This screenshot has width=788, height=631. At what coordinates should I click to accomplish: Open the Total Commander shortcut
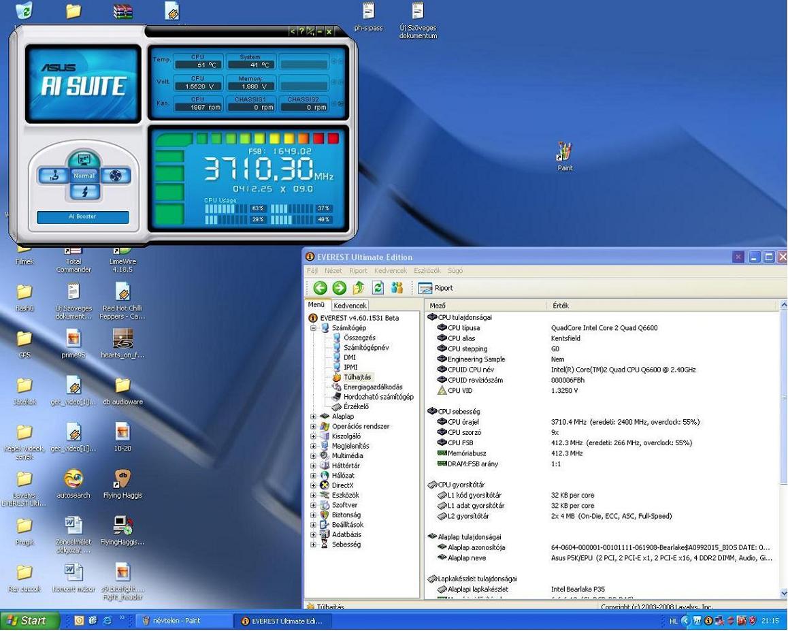[x=73, y=260]
